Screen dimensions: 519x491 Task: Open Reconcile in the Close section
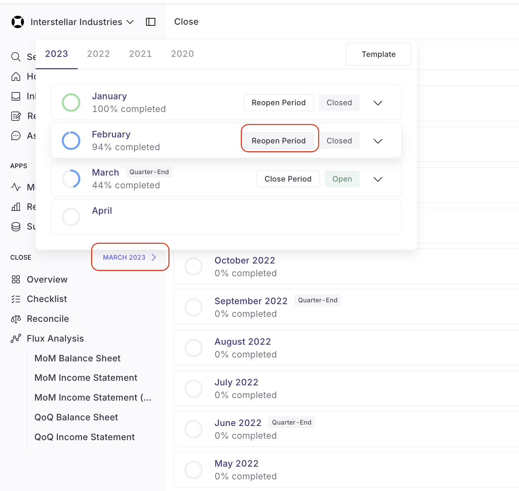pyautogui.click(x=48, y=319)
